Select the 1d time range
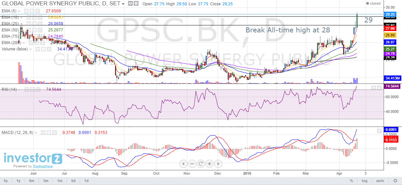Image resolution: width=402 pixels, height=185 pixels. pyautogui.click(x=86, y=181)
